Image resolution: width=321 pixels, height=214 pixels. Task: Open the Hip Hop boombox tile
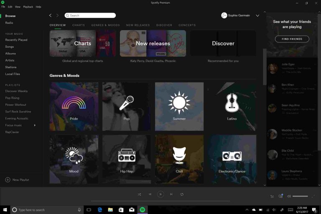coord(127,159)
